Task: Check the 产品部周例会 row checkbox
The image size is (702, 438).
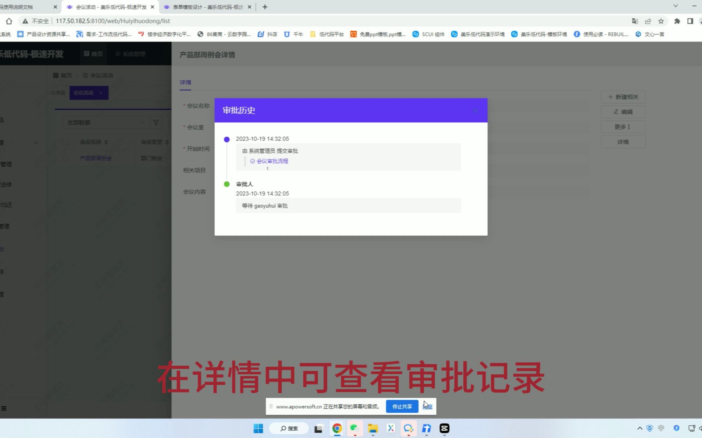Action: pos(65,158)
